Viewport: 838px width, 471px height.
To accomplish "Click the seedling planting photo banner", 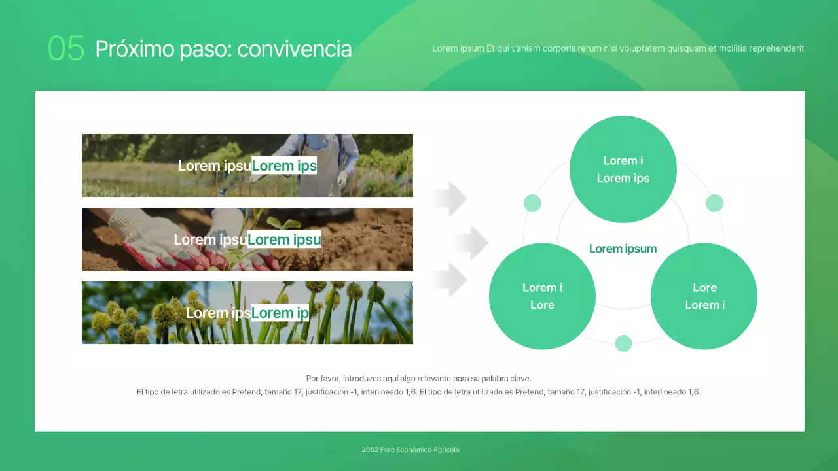I will [x=247, y=239].
